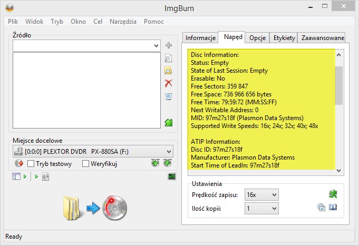359x246 pixels.
Task: Click the green down arrow tray icon
Action: pyautogui.click(x=168, y=163)
